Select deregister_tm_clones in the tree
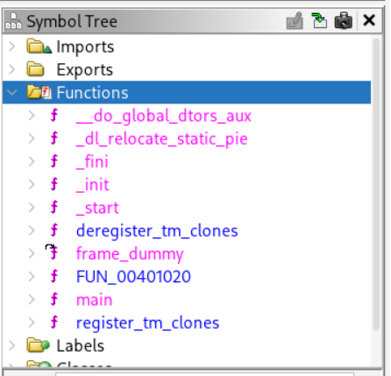Viewport: 391px width, 376px height. pyautogui.click(x=157, y=231)
